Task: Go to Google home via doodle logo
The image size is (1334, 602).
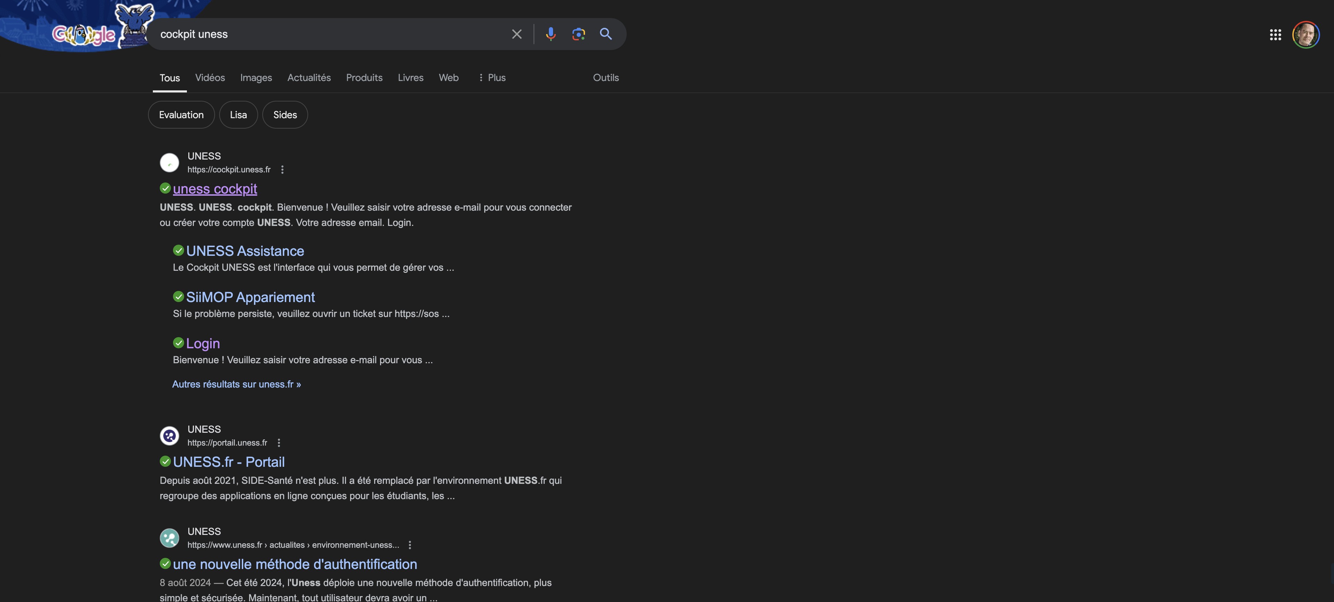Action: coord(84,35)
